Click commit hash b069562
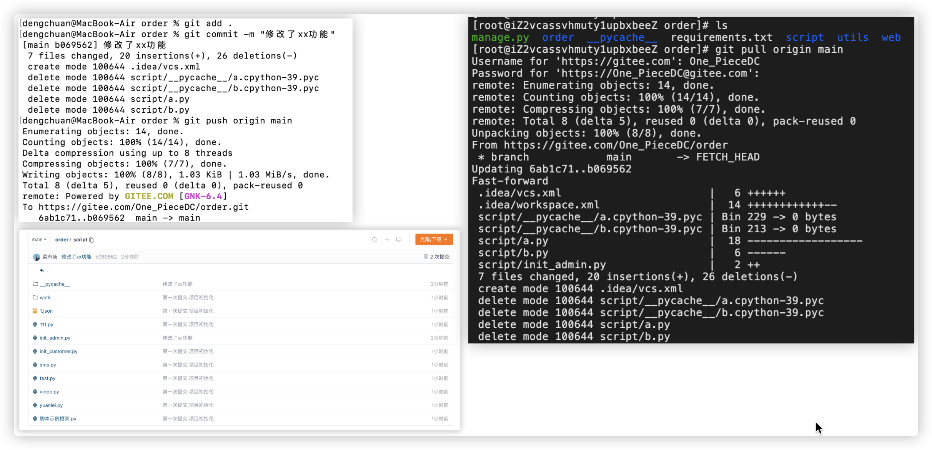Screen dimensions: 932x450 click(106, 257)
